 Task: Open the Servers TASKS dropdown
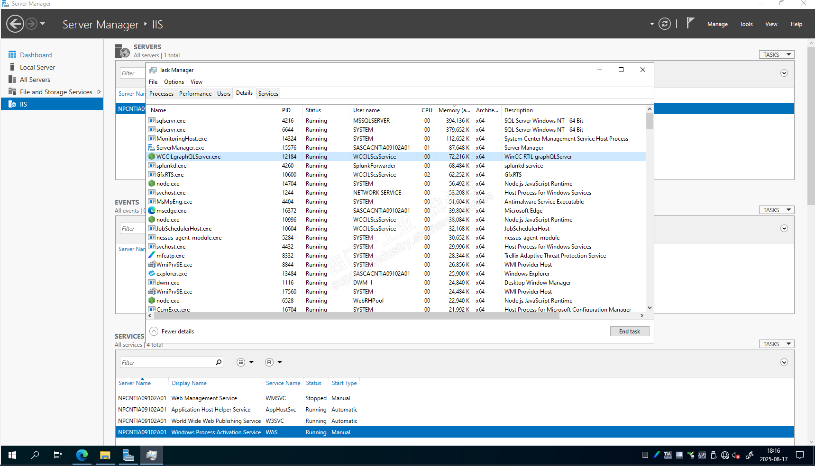tap(776, 55)
